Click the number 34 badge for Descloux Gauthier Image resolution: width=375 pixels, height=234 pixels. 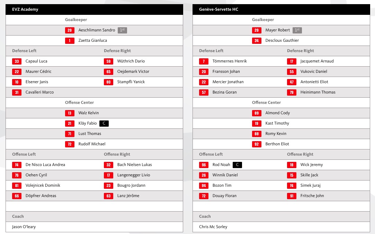[257, 41]
